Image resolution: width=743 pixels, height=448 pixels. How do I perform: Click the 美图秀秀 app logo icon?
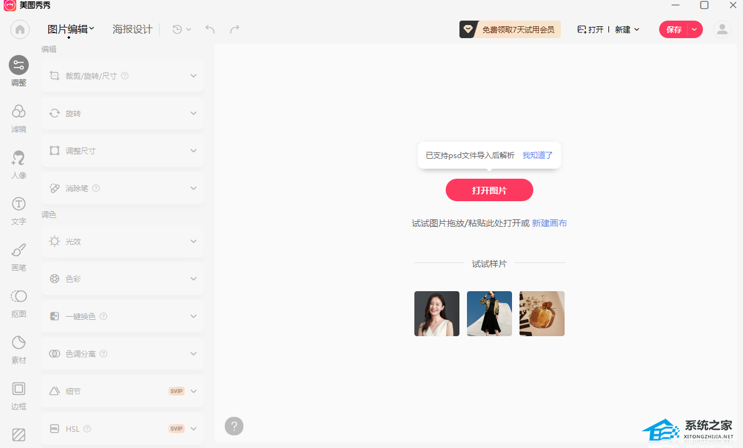[x=10, y=5]
